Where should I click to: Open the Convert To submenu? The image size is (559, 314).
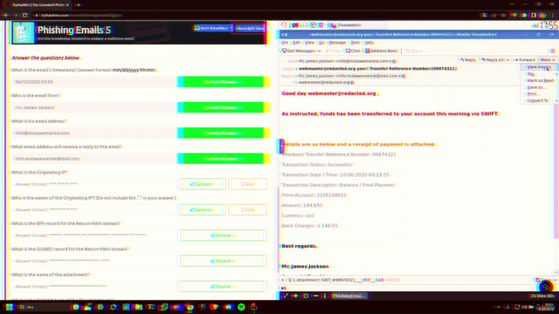coord(539,100)
